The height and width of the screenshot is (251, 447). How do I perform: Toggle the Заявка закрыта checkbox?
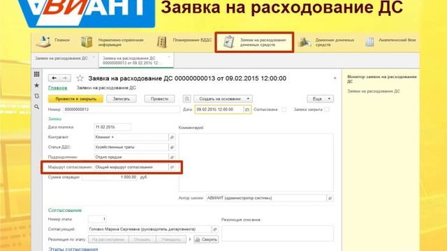point(327,109)
